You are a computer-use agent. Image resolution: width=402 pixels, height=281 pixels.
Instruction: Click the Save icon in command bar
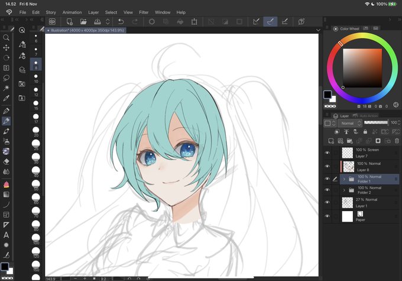(97, 22)
